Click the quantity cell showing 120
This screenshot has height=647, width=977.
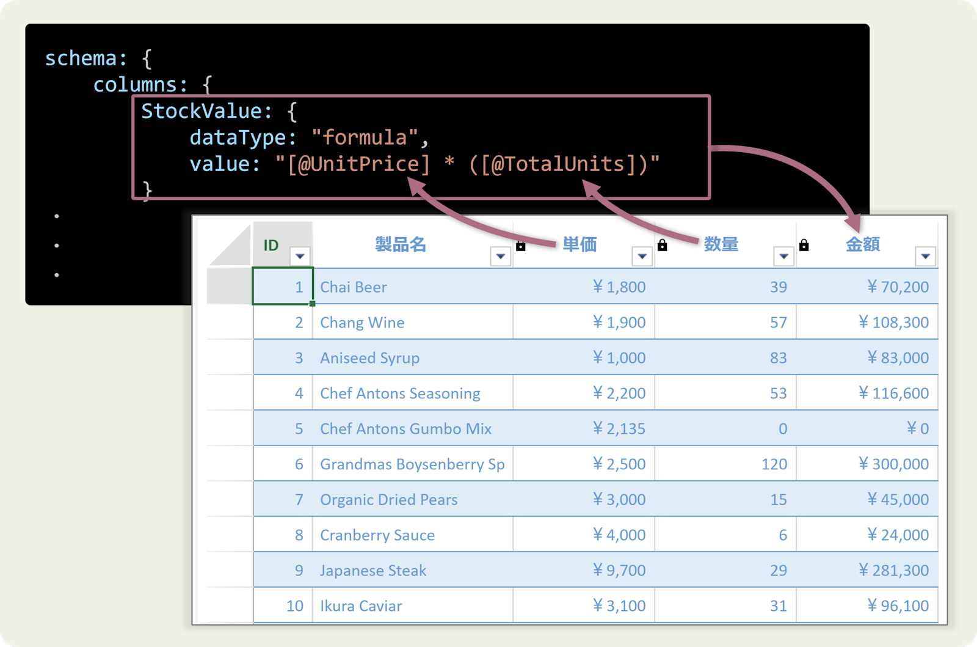(x=725, y=464)
